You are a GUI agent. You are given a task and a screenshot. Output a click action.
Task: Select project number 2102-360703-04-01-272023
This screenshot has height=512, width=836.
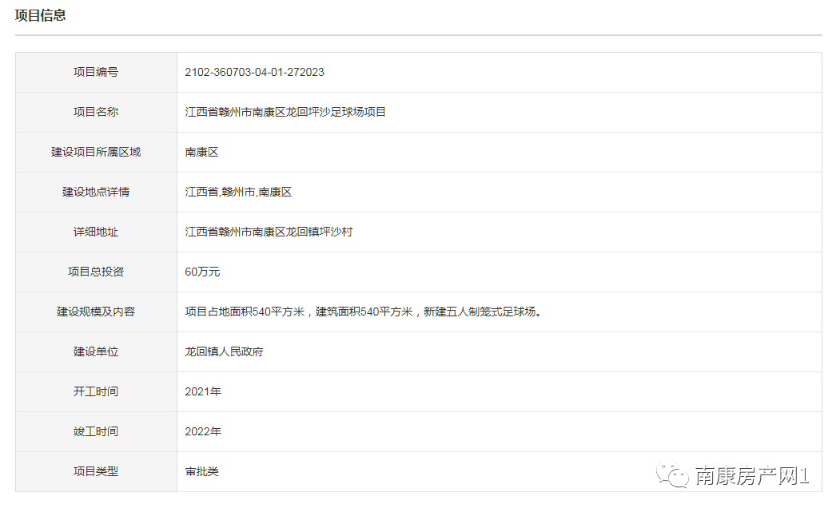tap(254, 72)
